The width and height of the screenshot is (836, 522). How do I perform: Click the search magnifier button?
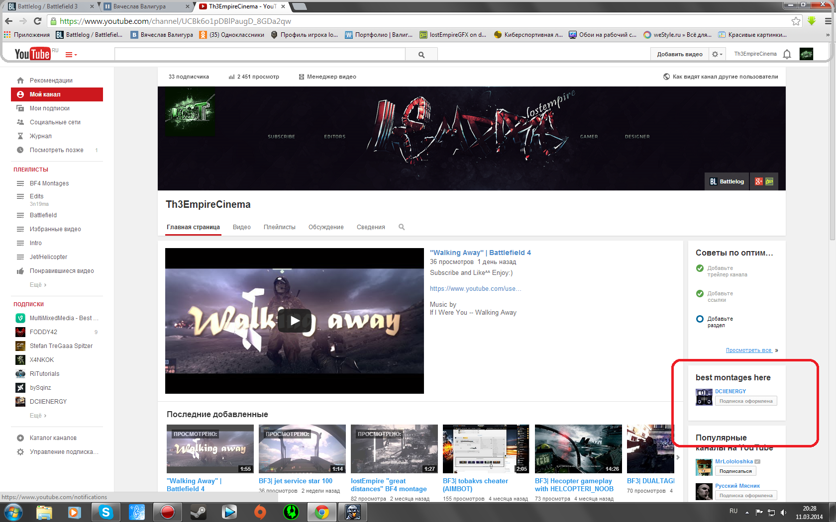[x=421, y=54]
